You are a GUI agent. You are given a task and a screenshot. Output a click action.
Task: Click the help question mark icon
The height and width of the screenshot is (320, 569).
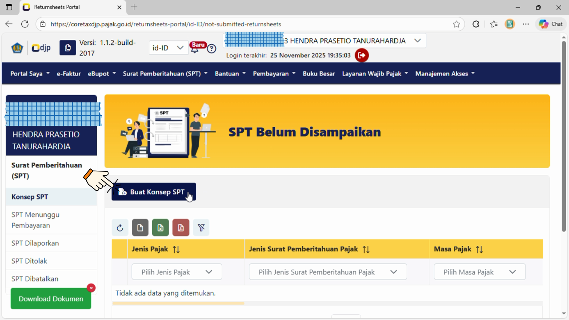coord(212,49)
